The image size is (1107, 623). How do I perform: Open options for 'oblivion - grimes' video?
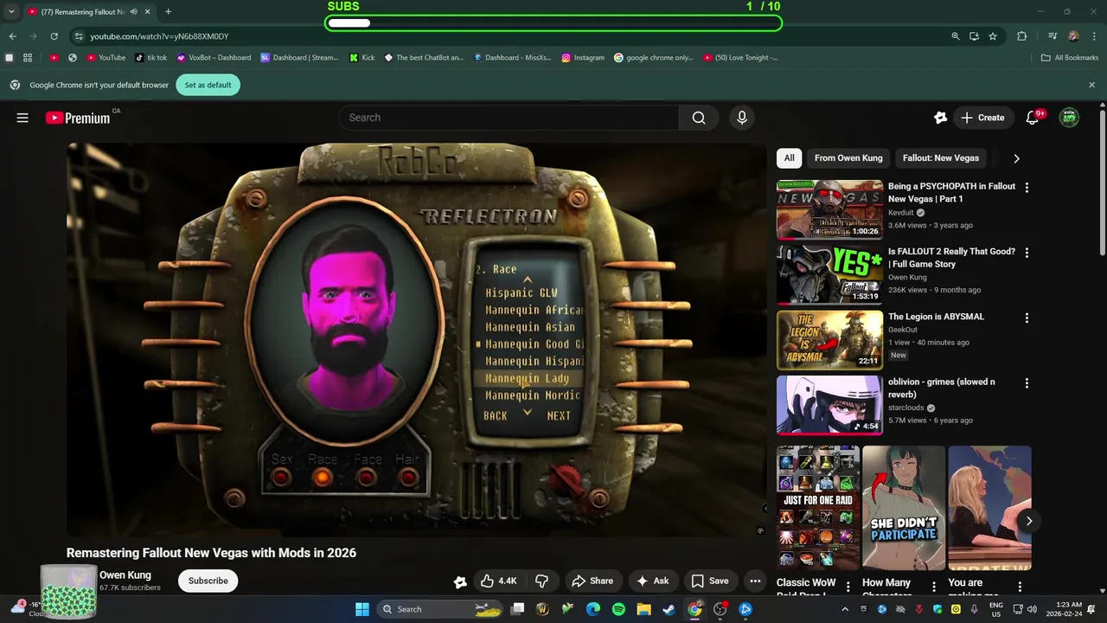coord(1027,382)
